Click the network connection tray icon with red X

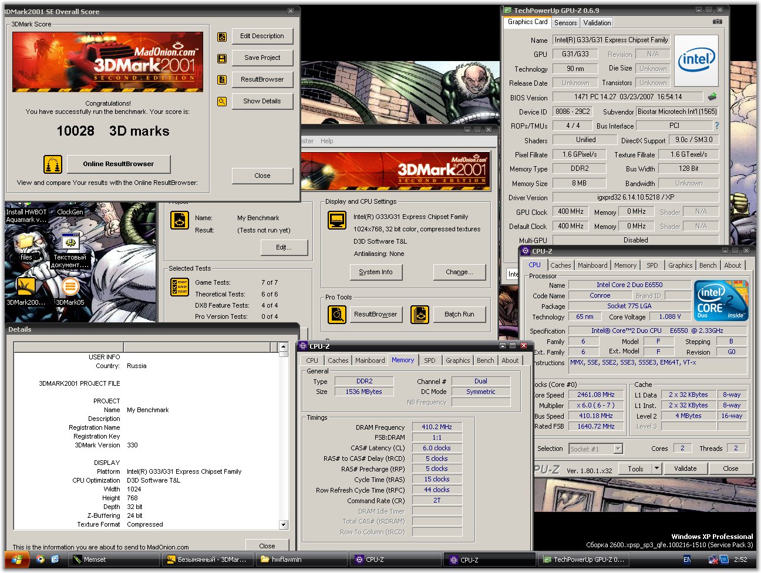click(x=713, y=559)
